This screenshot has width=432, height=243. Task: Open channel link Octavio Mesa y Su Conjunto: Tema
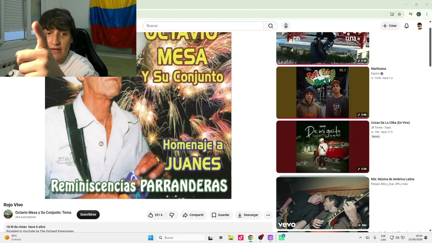(43, 213)
